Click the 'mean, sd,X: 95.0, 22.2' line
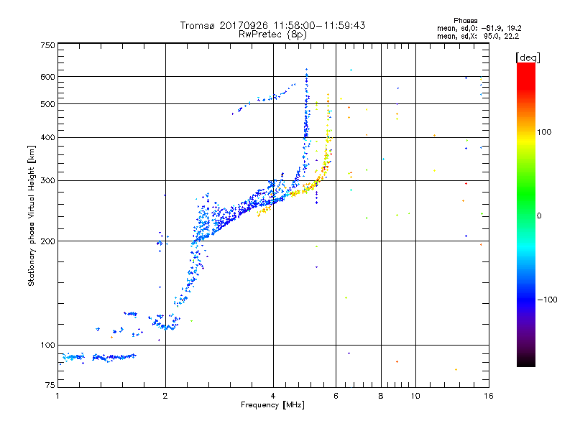 point(478,36)
